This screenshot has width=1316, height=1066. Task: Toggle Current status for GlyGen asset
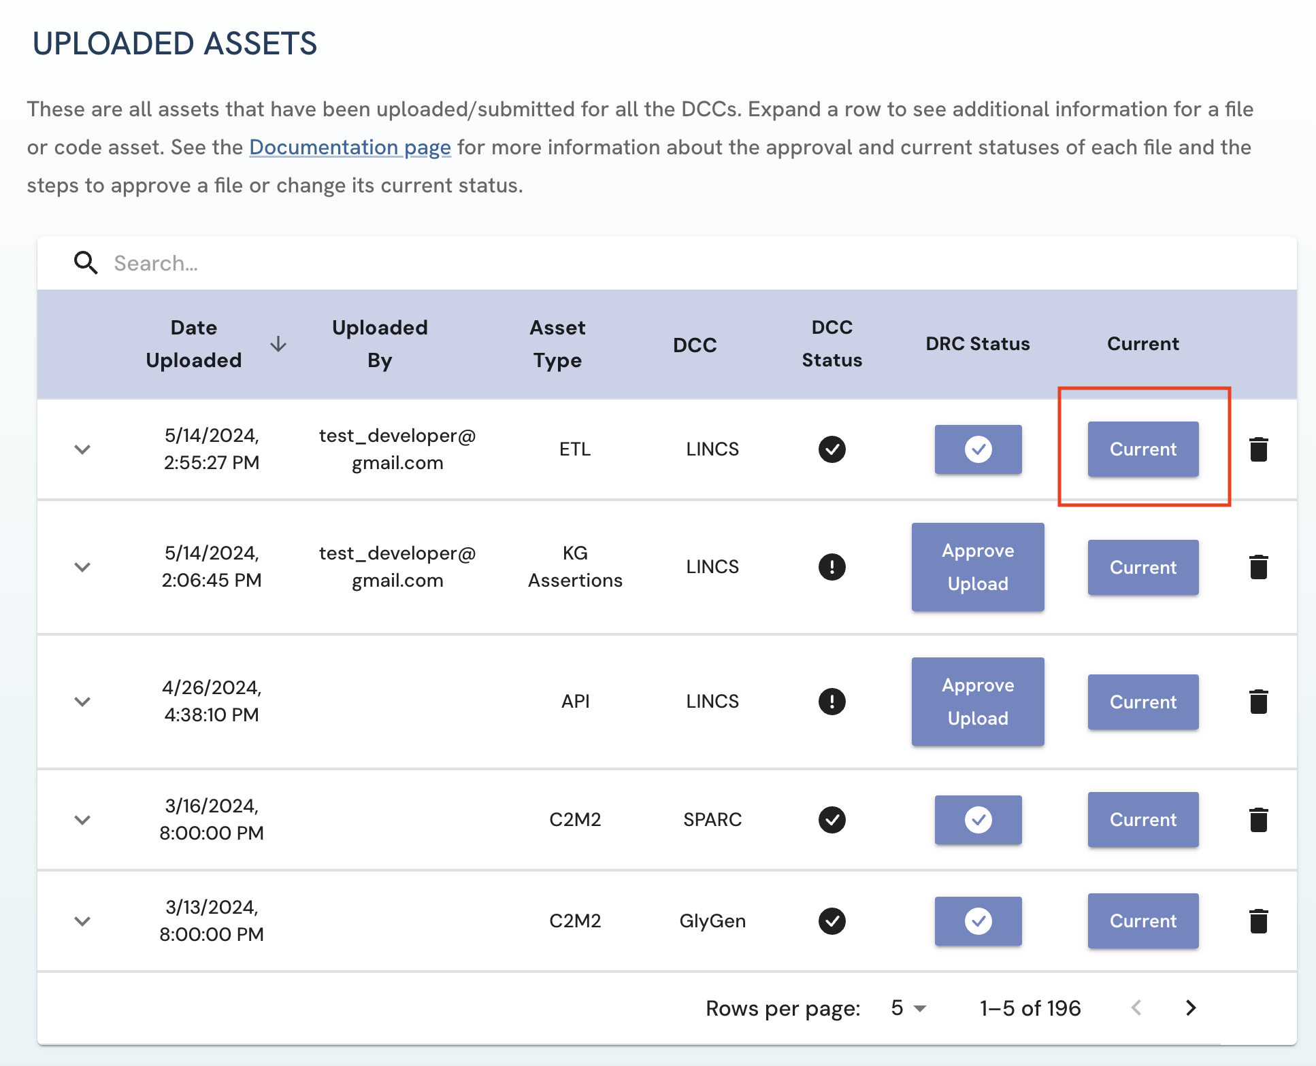[x=1142, y=921]
